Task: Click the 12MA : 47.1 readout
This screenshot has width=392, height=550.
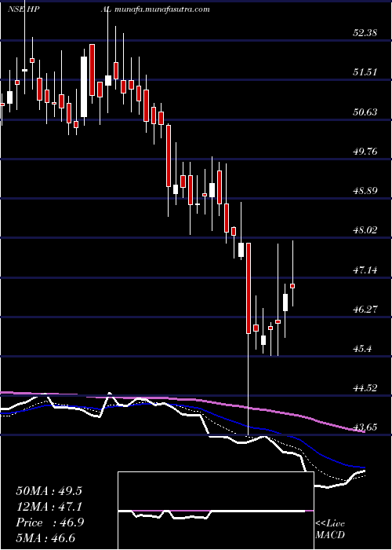Action: tap(49, 507)
